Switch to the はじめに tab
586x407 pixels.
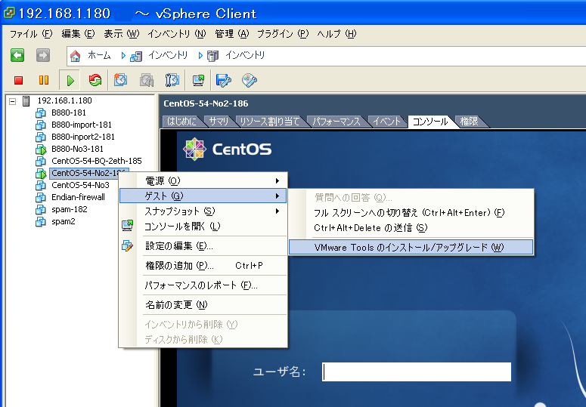182,122
